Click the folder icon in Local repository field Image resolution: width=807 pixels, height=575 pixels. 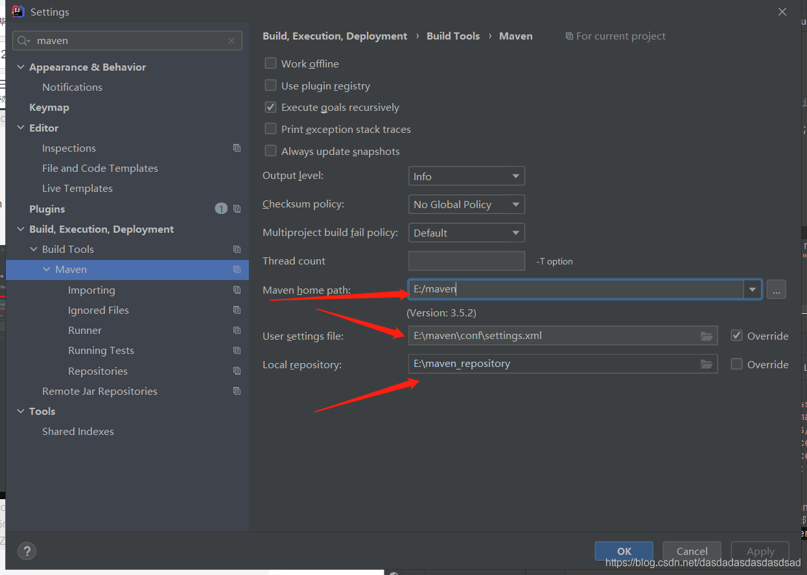[707, 364]
